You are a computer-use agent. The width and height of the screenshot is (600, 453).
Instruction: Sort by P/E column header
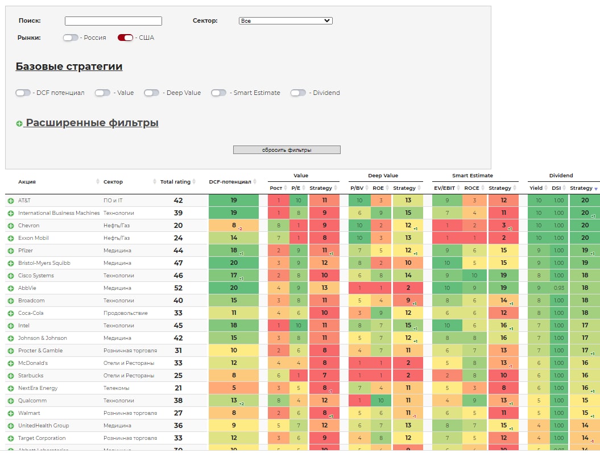tap(299, 188)
